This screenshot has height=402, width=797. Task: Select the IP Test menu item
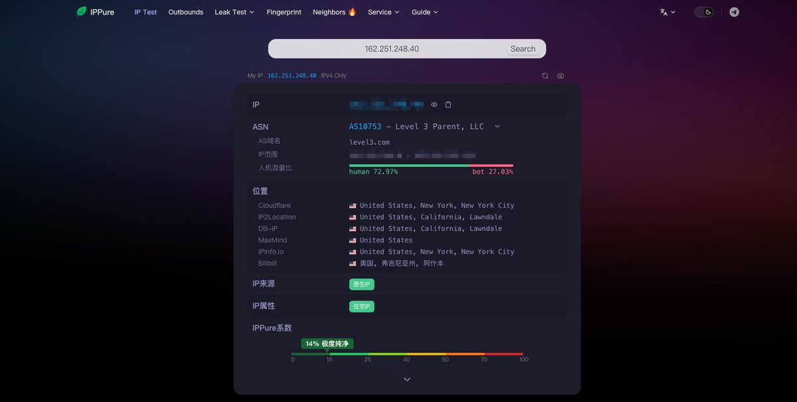coord(145,11)
